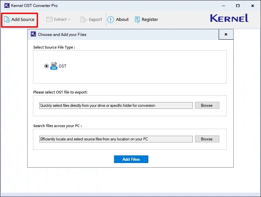
Task: Click the Export toolbar icon
Action: 84,20
